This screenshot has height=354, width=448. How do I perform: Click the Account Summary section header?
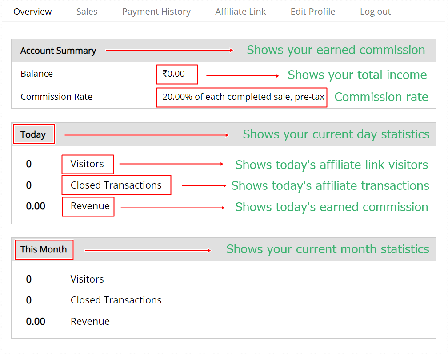click(x=58, y=51)
